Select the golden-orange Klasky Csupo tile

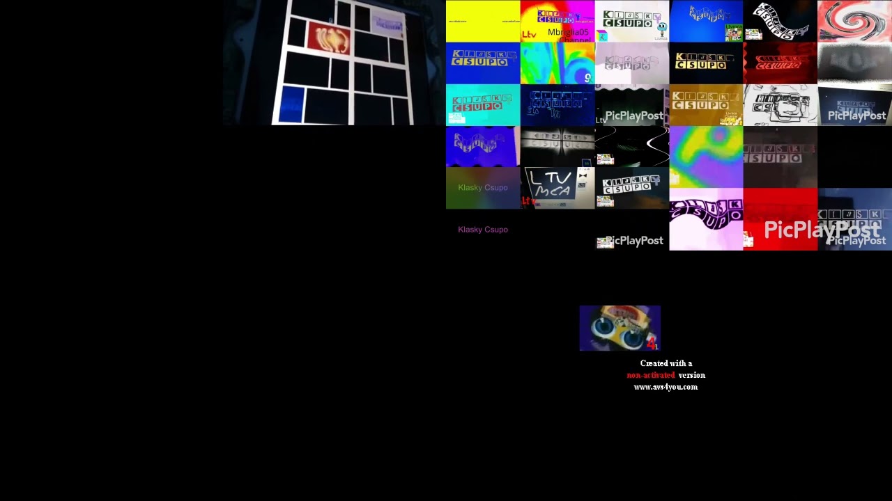(x=706, y=104)
